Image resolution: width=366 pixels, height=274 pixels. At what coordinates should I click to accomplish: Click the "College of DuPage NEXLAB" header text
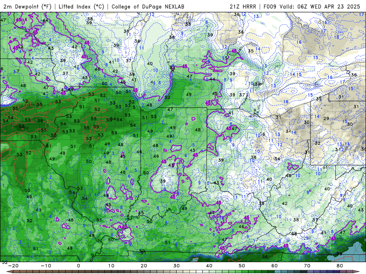click(x=148, y=6)
